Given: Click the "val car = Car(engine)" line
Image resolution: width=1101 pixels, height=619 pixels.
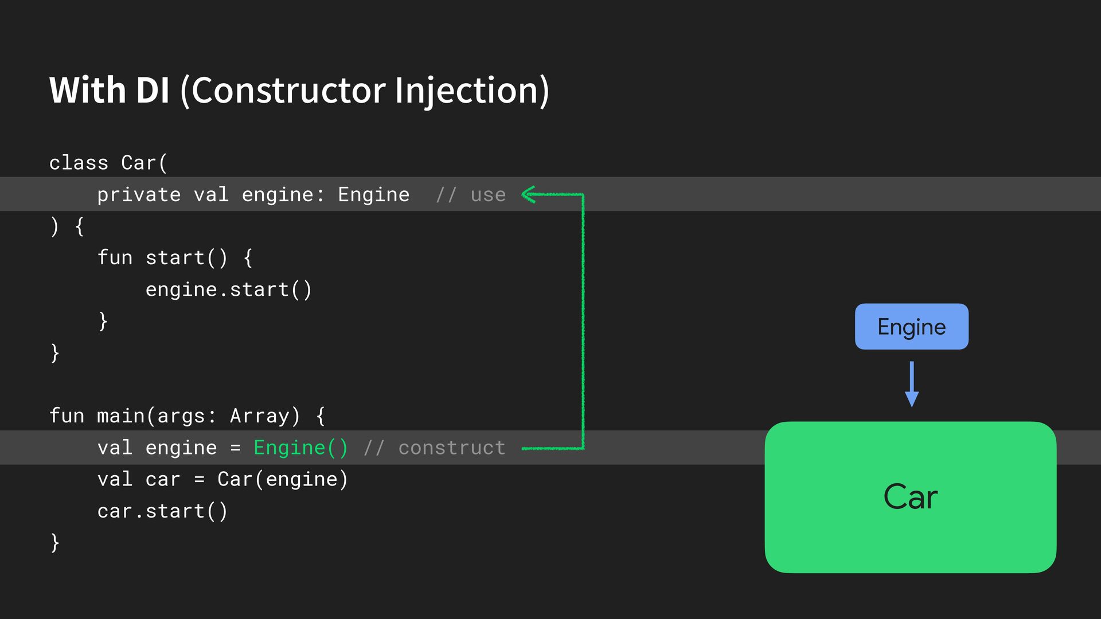Looking at the screenshot, I should (x=222, y=479).
